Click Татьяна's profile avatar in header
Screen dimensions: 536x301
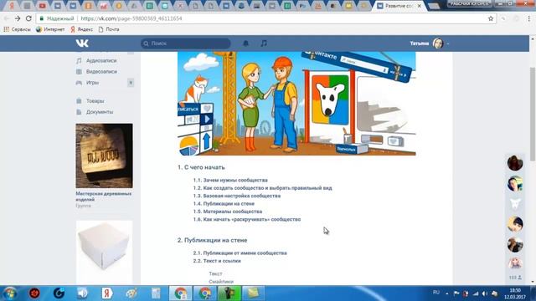(x=438, y=43)
